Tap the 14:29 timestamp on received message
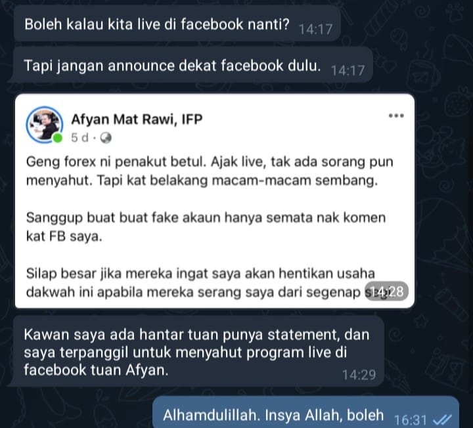The image size is (473, 428). coord(359,375)
